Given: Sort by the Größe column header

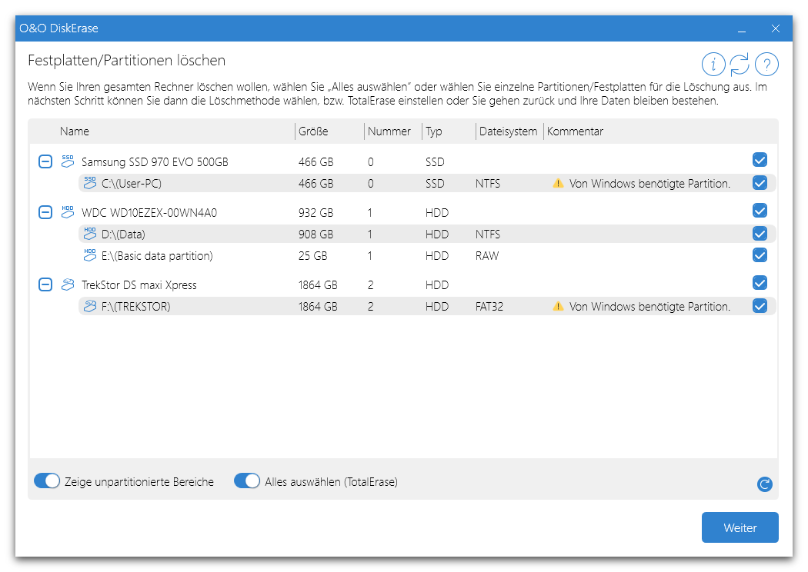Looking at the screenshot, I should [x=313, y=131].
